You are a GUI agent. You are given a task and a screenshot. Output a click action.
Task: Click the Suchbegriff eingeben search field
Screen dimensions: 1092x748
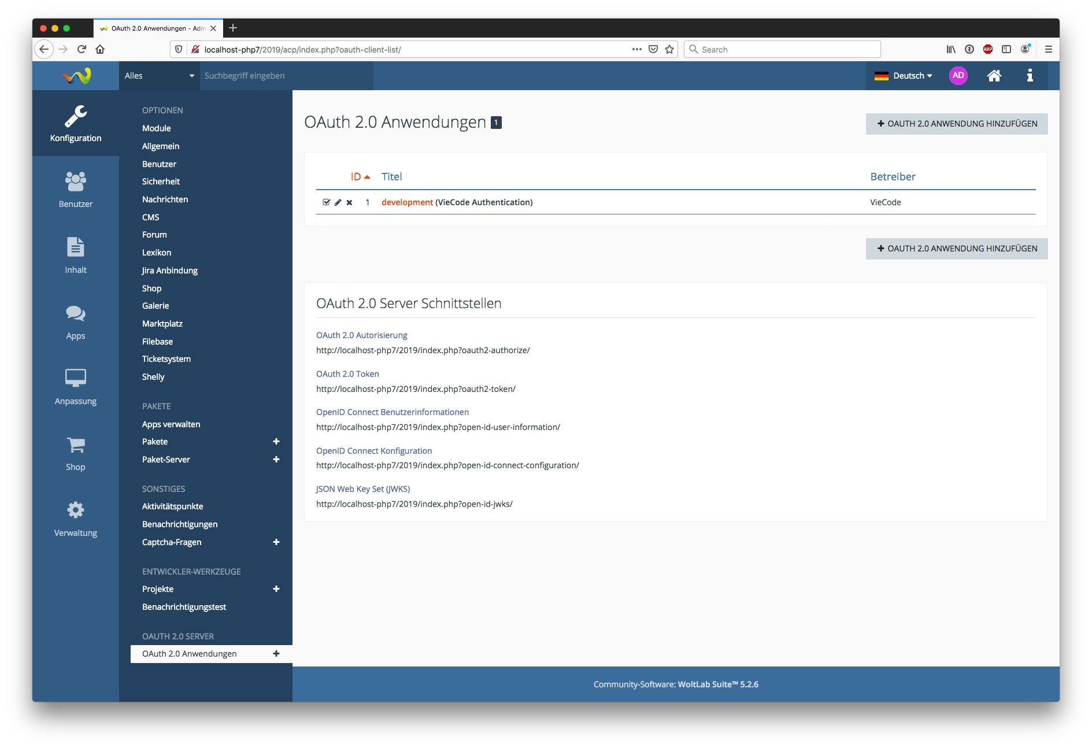286,76
